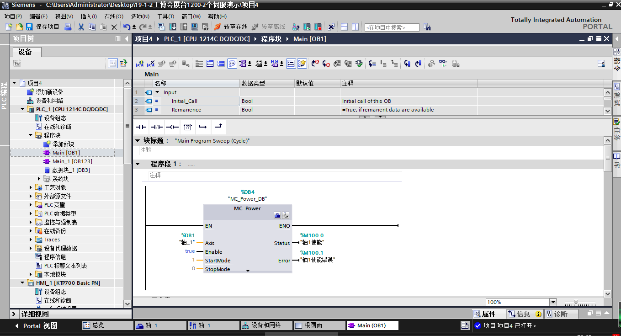Open MC_Power block diagnostics stethoscope icon
Image resolution: width=621 pixels, height=336 pixels.
point(286,215)
